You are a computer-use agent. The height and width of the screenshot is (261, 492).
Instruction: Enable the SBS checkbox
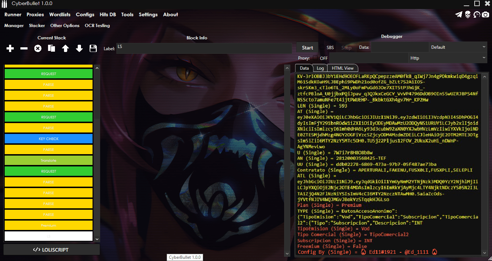322,47
